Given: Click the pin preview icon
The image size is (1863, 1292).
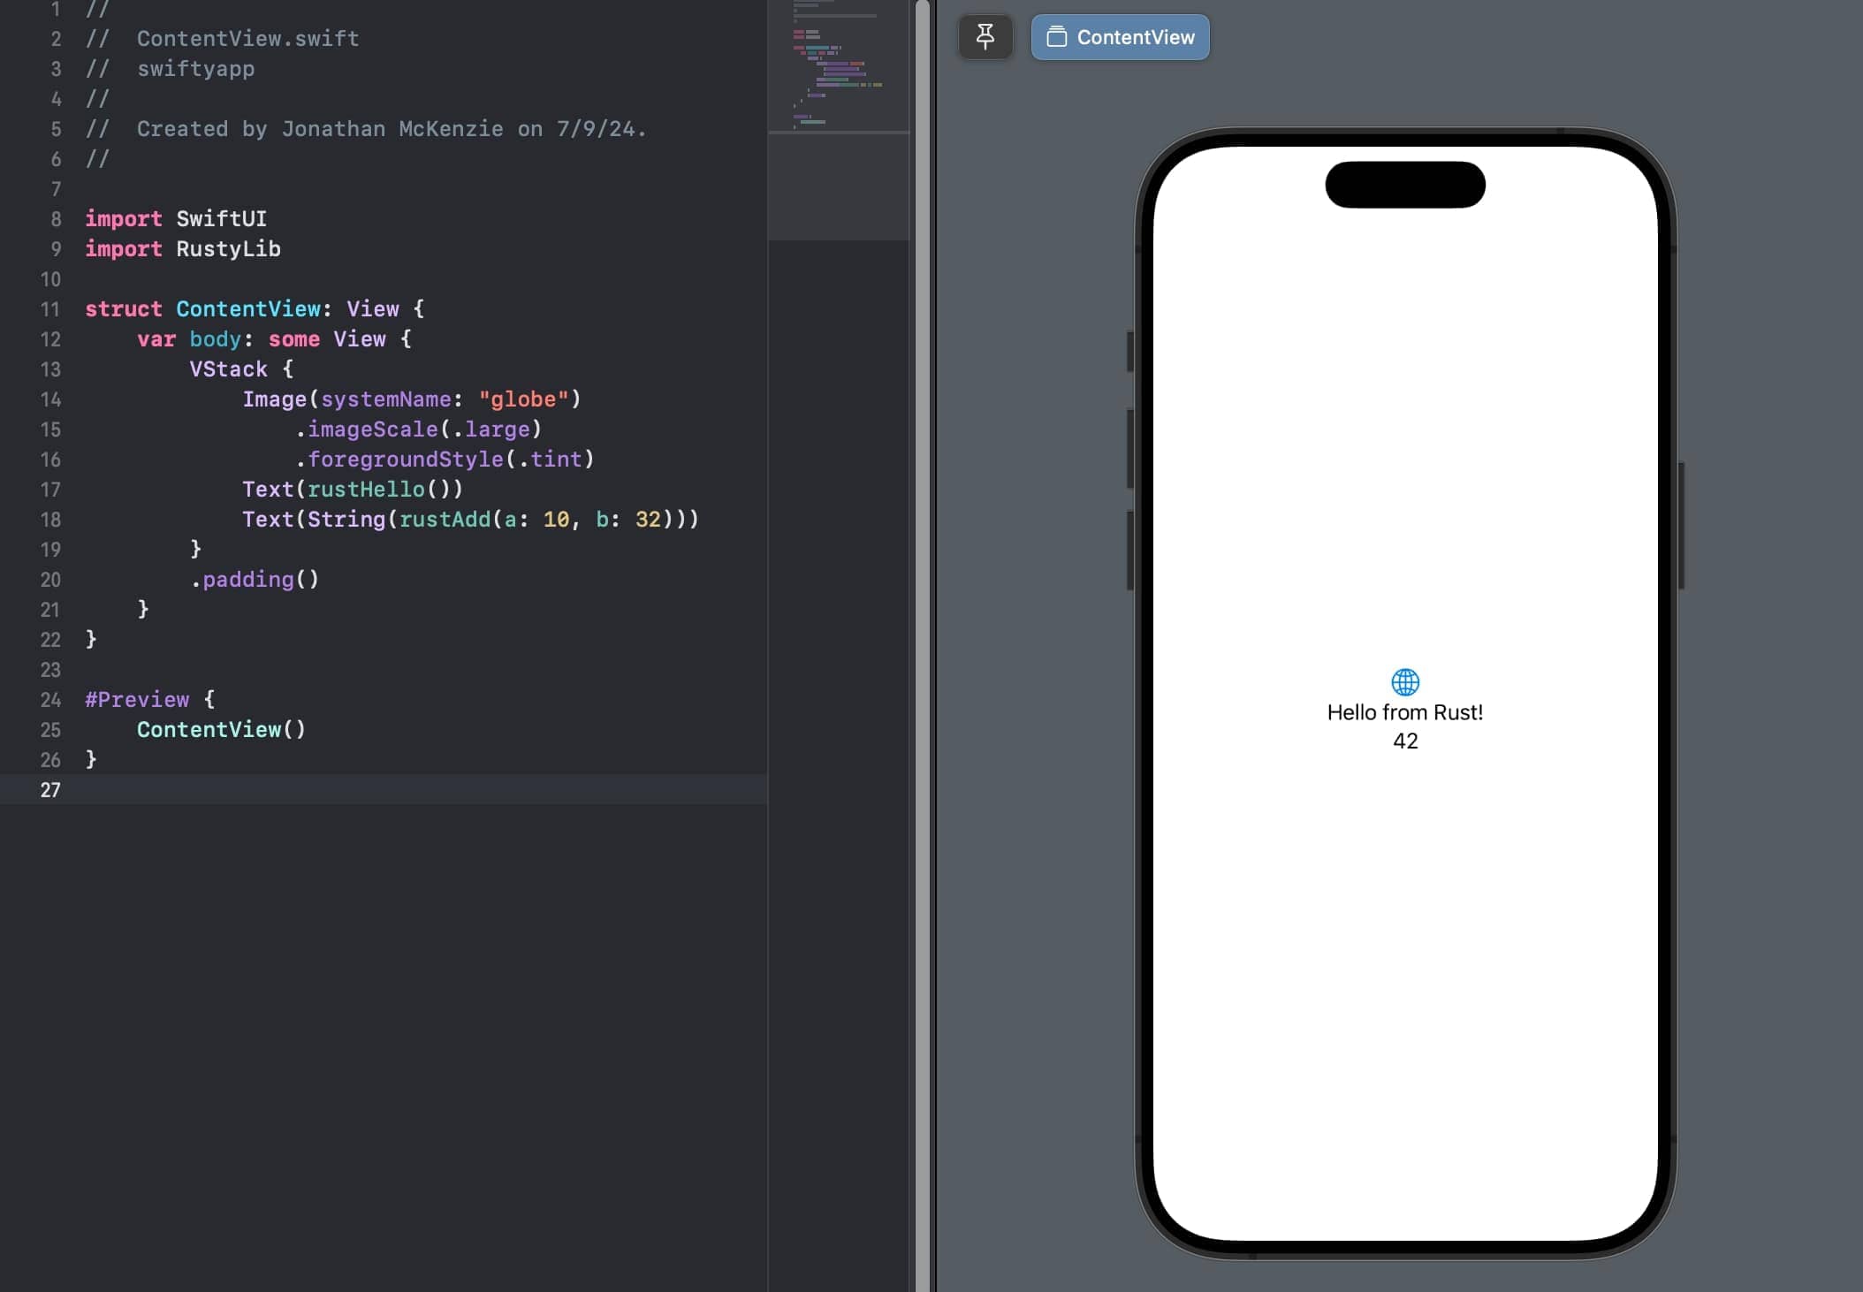Looking at the screenshot, I should 985,37.
